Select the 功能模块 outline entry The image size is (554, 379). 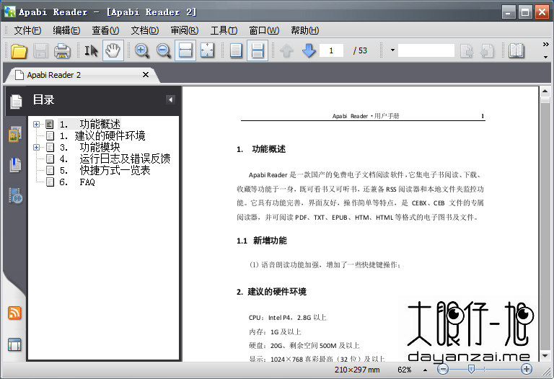click(89, 147)
